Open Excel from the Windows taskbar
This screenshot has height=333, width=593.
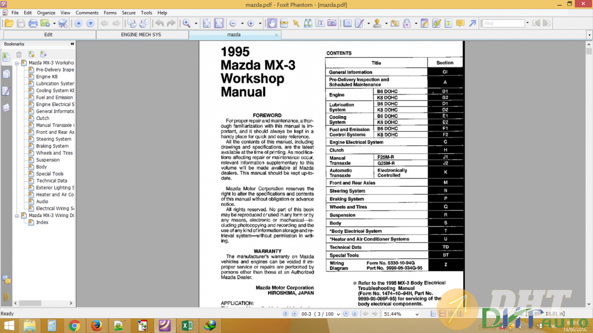click(x=187, y=325)
